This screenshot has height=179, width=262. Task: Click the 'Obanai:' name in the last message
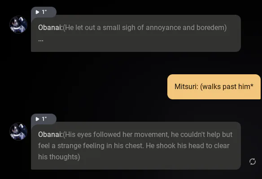pos(50,135)
